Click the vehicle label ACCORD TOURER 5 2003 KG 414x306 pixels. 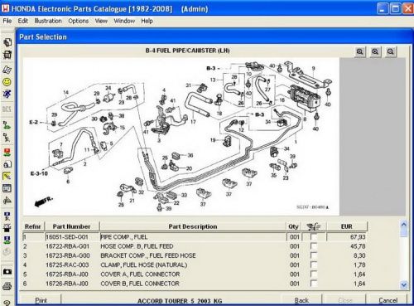180,301
